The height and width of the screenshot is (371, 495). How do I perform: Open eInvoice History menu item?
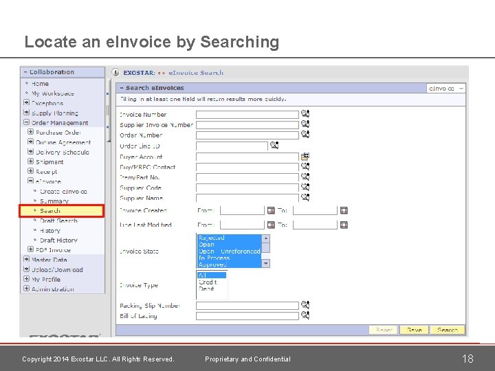coord(50,231)
